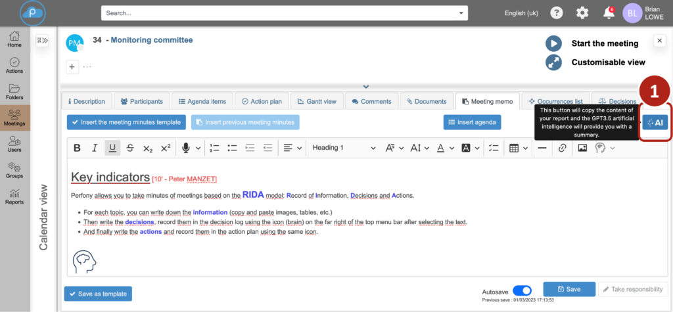Toggle the Autosave switch
Screen dimensions: 673x312
(x=522, y=290)
